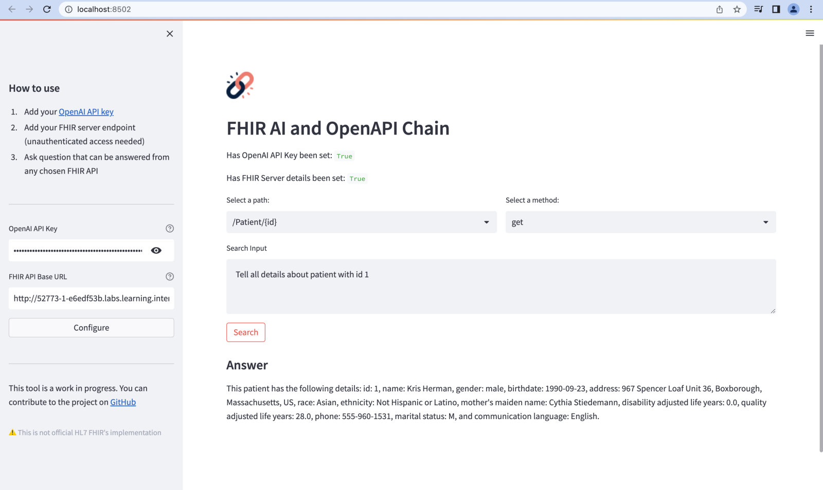Expand the Select a path dropdown

pos(361,222)
